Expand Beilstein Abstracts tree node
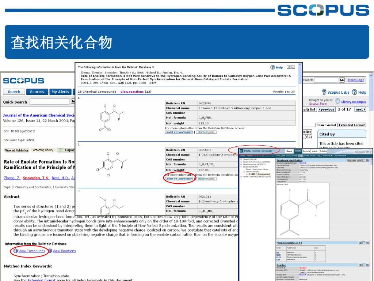 click(x=241, y=164)
